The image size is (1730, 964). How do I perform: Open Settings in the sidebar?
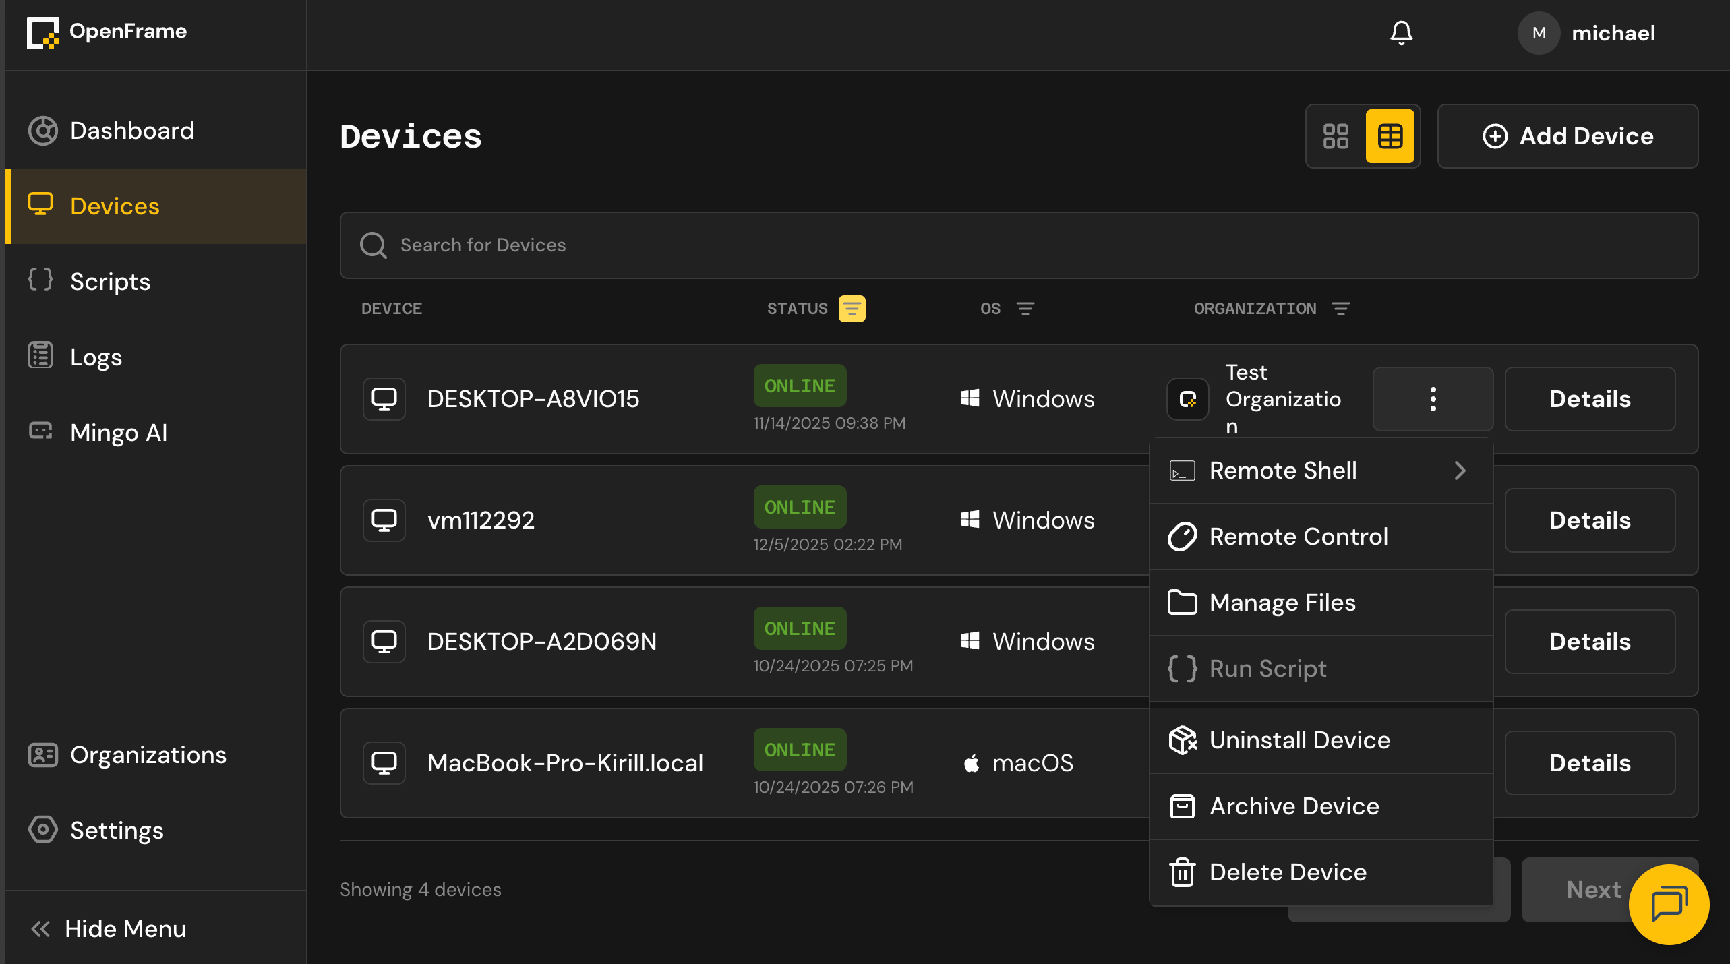156,831
